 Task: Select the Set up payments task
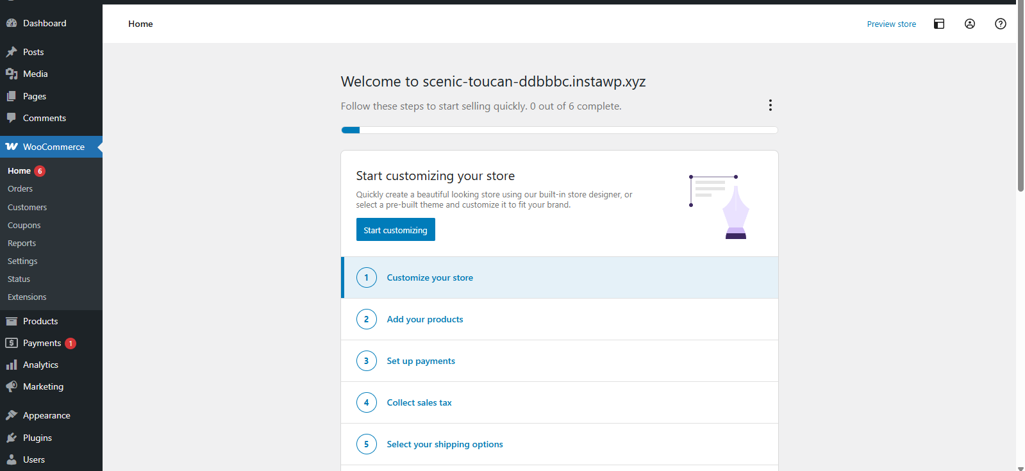[560, 361]
